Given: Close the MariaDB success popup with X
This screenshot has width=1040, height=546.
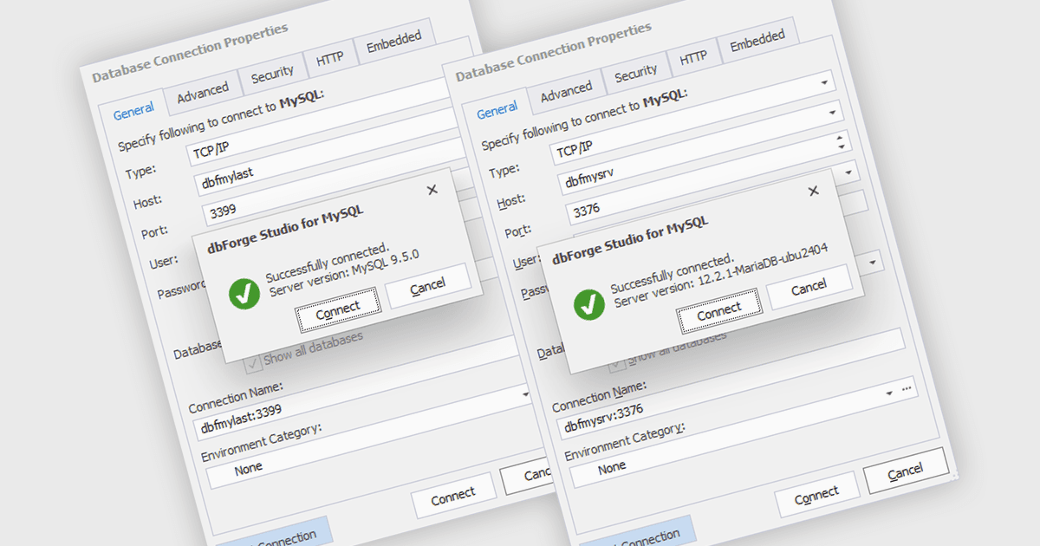Looking at the screenshot, I should click(813, 192).
